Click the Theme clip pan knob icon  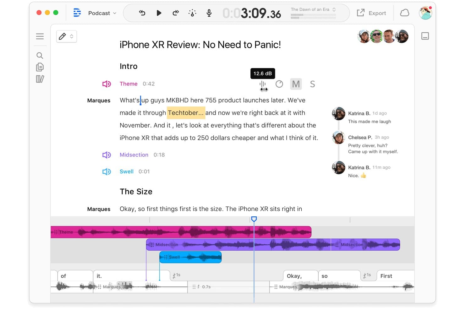279,84
